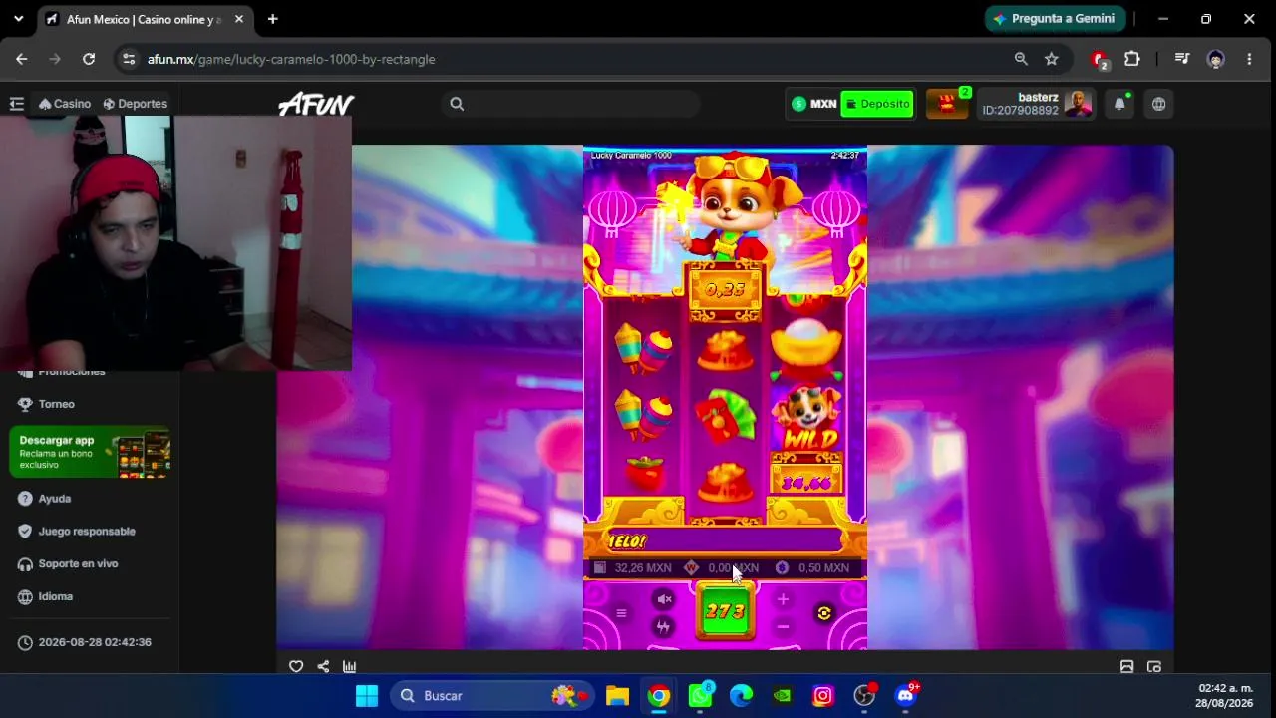The height and width of the screenshot is (718, 1276).
Task: Click the Buscar taskbar search box
Action: coord(493,696)
